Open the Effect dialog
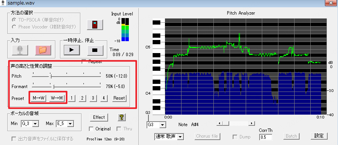 pos(99,117)
